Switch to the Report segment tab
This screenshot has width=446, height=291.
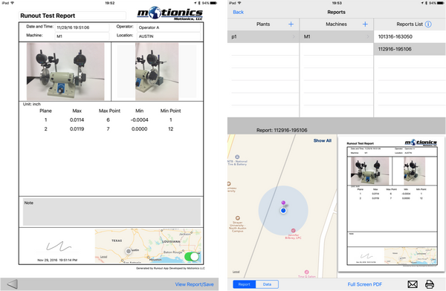click(244, 284)
